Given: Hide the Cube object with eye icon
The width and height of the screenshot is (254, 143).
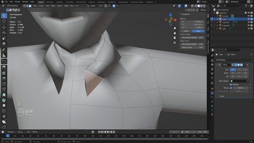Looking at the screenshot, I should click(x=248, y=19).
